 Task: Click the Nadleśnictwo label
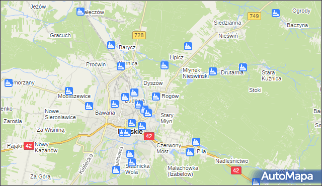[231, 161]
